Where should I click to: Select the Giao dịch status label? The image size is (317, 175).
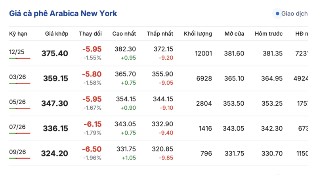pos(294,14)
